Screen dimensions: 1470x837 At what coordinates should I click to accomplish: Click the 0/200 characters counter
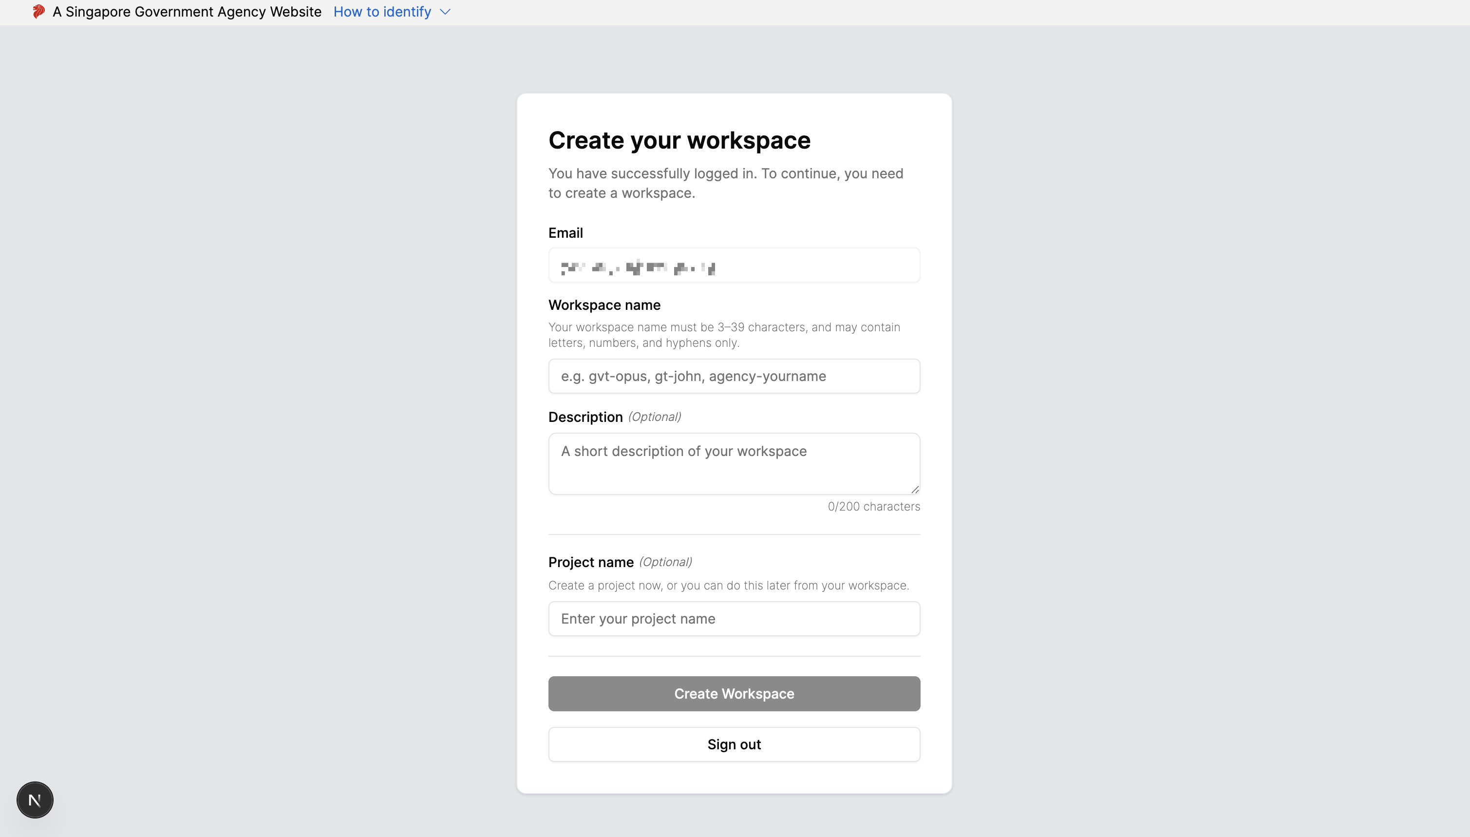873,507
